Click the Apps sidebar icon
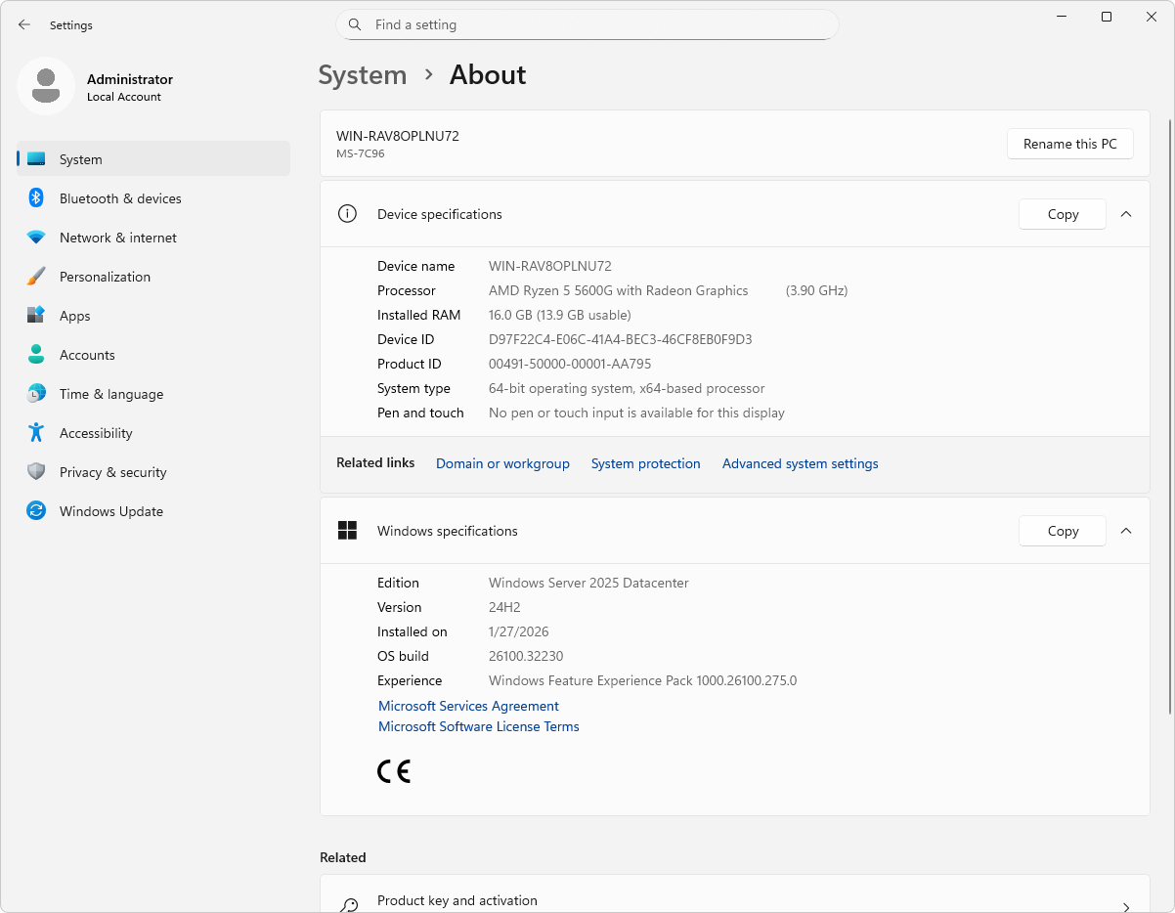 36,316
